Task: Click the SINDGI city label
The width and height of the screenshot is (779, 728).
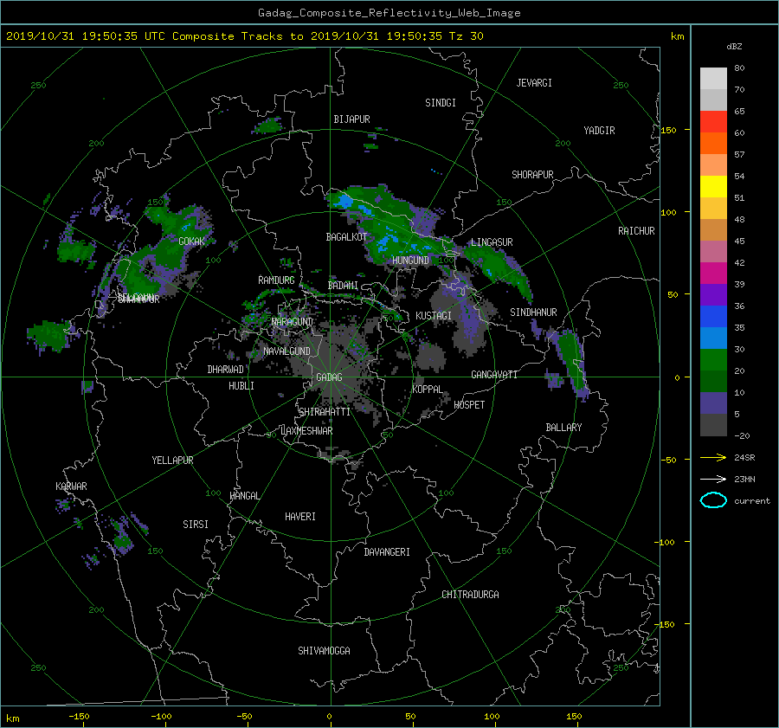Action: click(441, 103)
